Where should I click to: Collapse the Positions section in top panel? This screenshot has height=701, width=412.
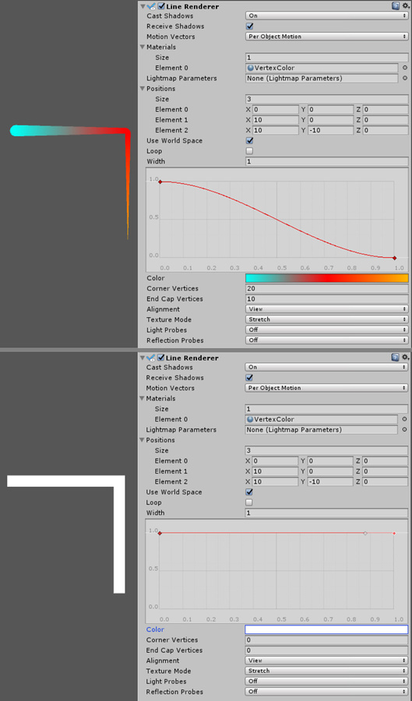pos(143,89)
